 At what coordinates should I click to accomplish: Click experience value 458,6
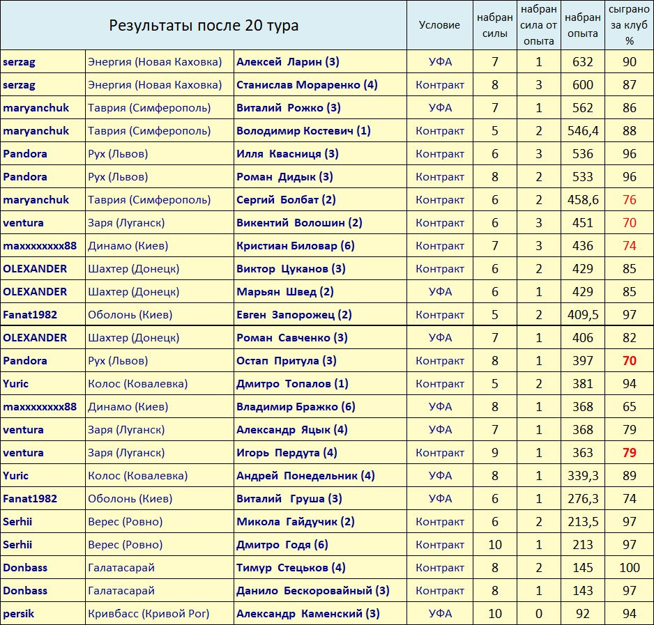[583, 200]
